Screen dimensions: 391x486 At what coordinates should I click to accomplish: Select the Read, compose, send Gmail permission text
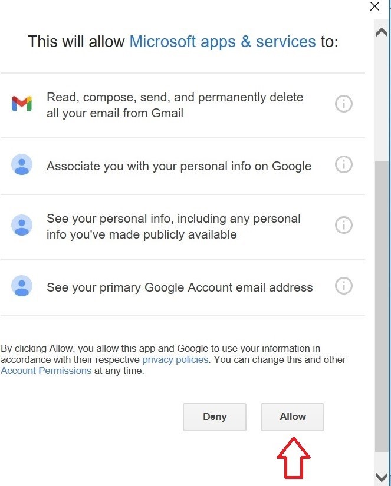[175, 105]
